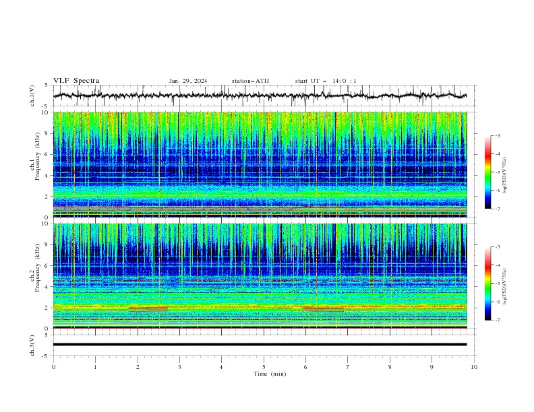The height and width of the screenshot is (412, 534).
Task: Click time axis tick label "5"
Action: click(x=264, y=367)
